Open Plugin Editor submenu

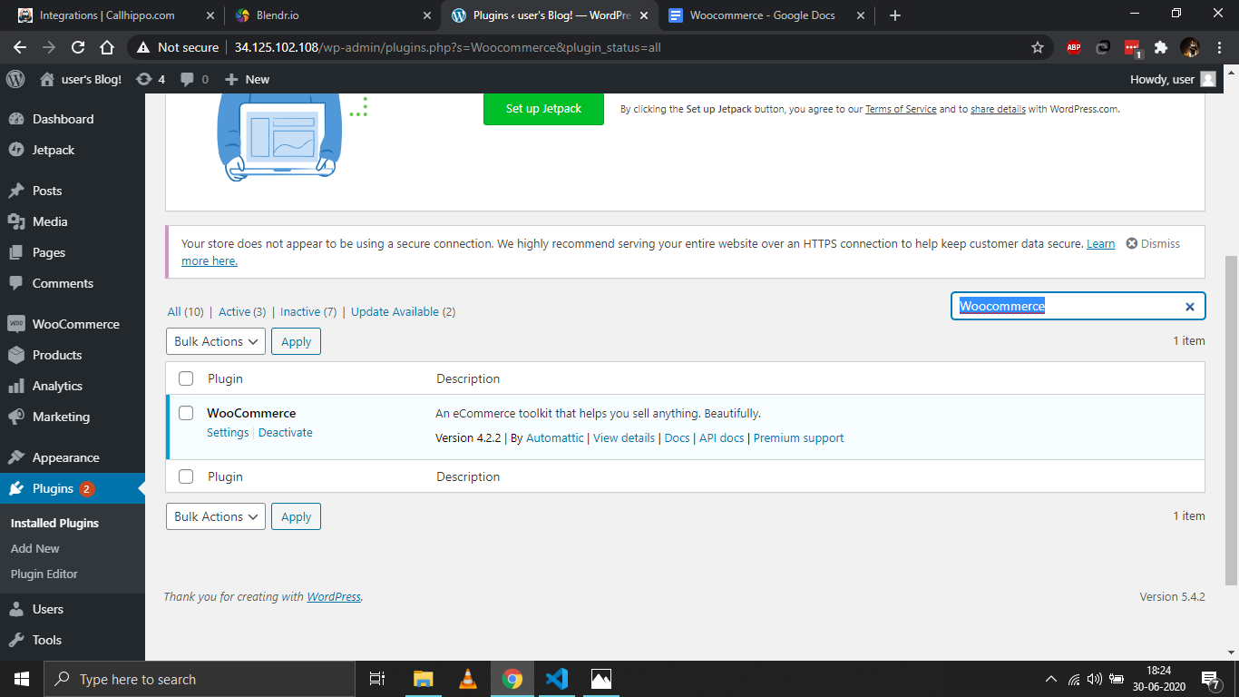(44, 574)
